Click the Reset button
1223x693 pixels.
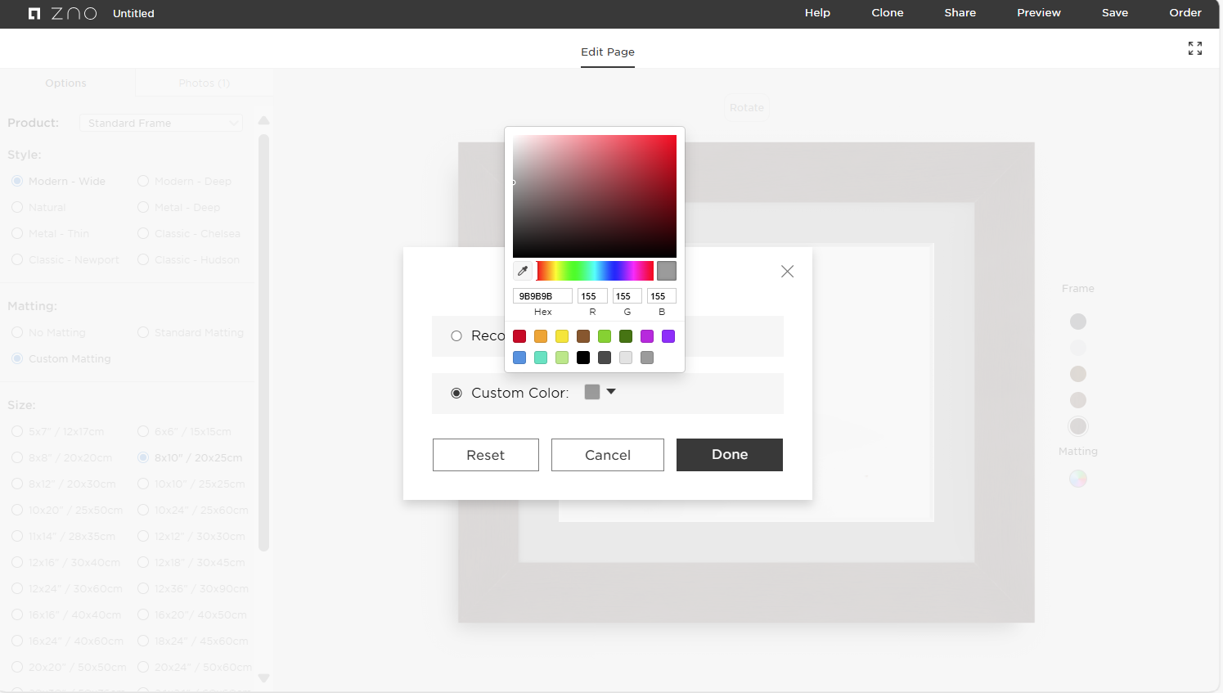486,455
